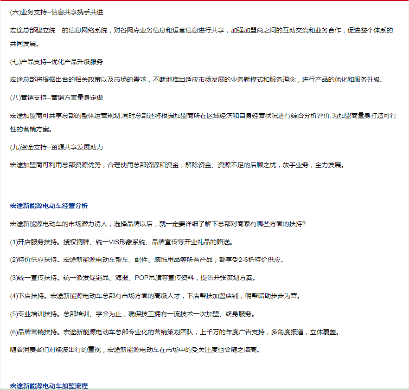The height and width of the screenshot is (390, 409).
Task: Select the paragraph beginning "宏途加盟商可共享总部的整体运营规划"
Action: (203, 123)
